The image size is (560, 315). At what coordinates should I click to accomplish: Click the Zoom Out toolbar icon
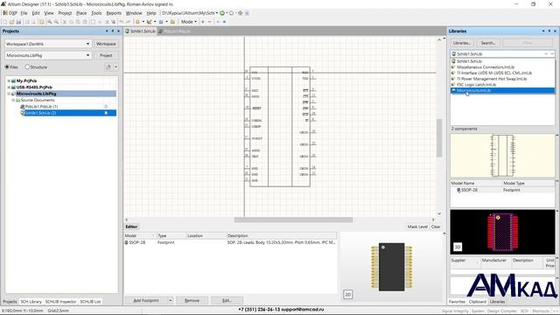point(56,22)
